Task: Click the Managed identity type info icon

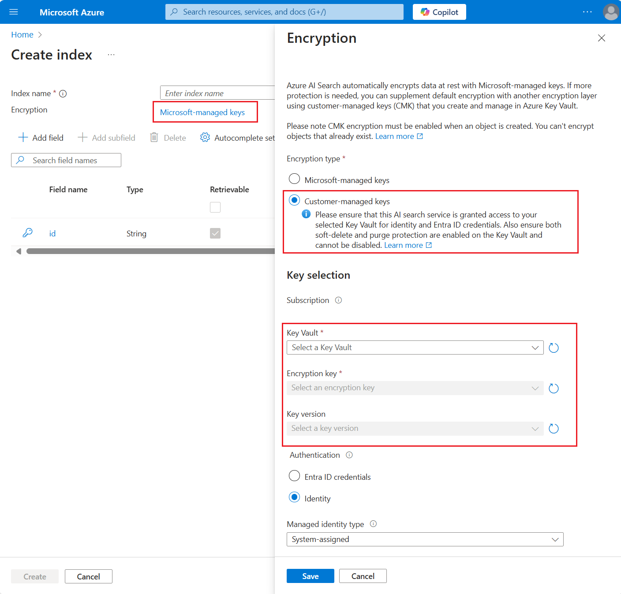Action: click(373, 524)
